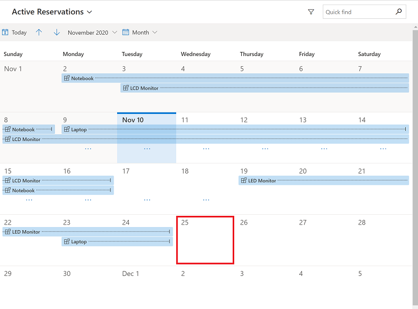Select the Laptop reservation icon on Nov 9

pos(66,129)
